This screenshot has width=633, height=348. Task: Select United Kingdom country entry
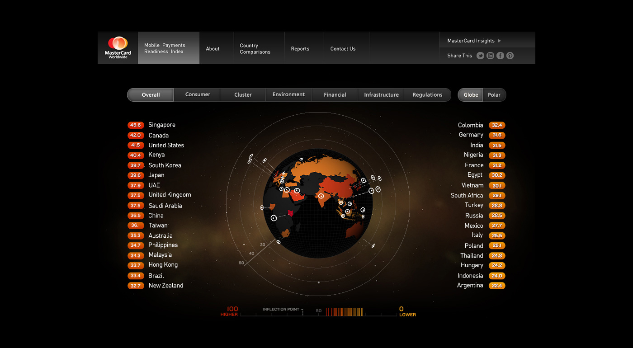pos(170,195)
